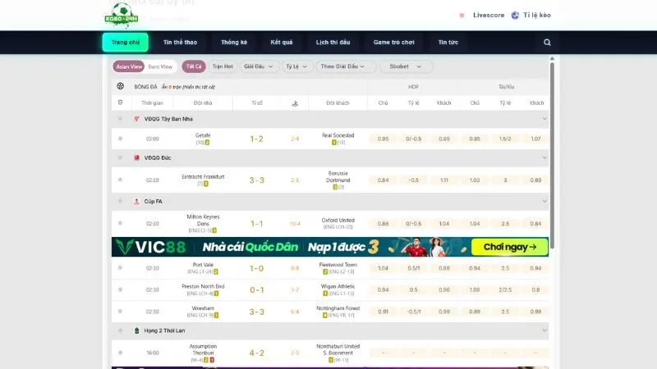Open the Tỷ Lệ dropdown
The width and height of the screenshot is (657, 369).
point(296,66)
